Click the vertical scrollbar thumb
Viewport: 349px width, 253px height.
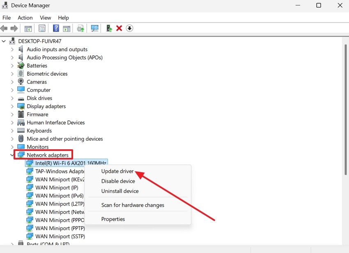pyautogui.click(x=345, y=109)
